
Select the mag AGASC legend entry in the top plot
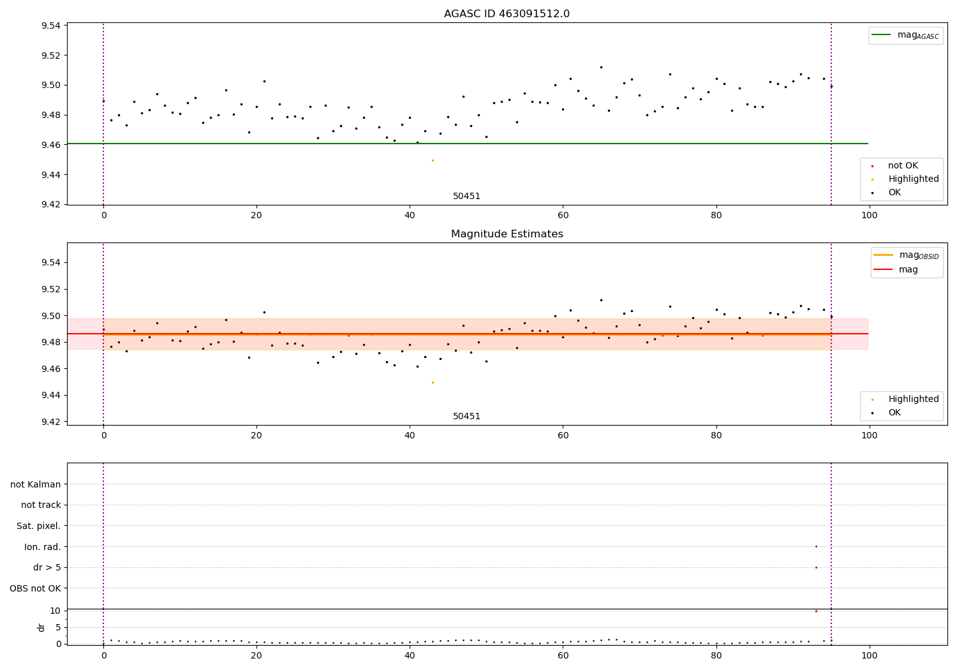905,35
